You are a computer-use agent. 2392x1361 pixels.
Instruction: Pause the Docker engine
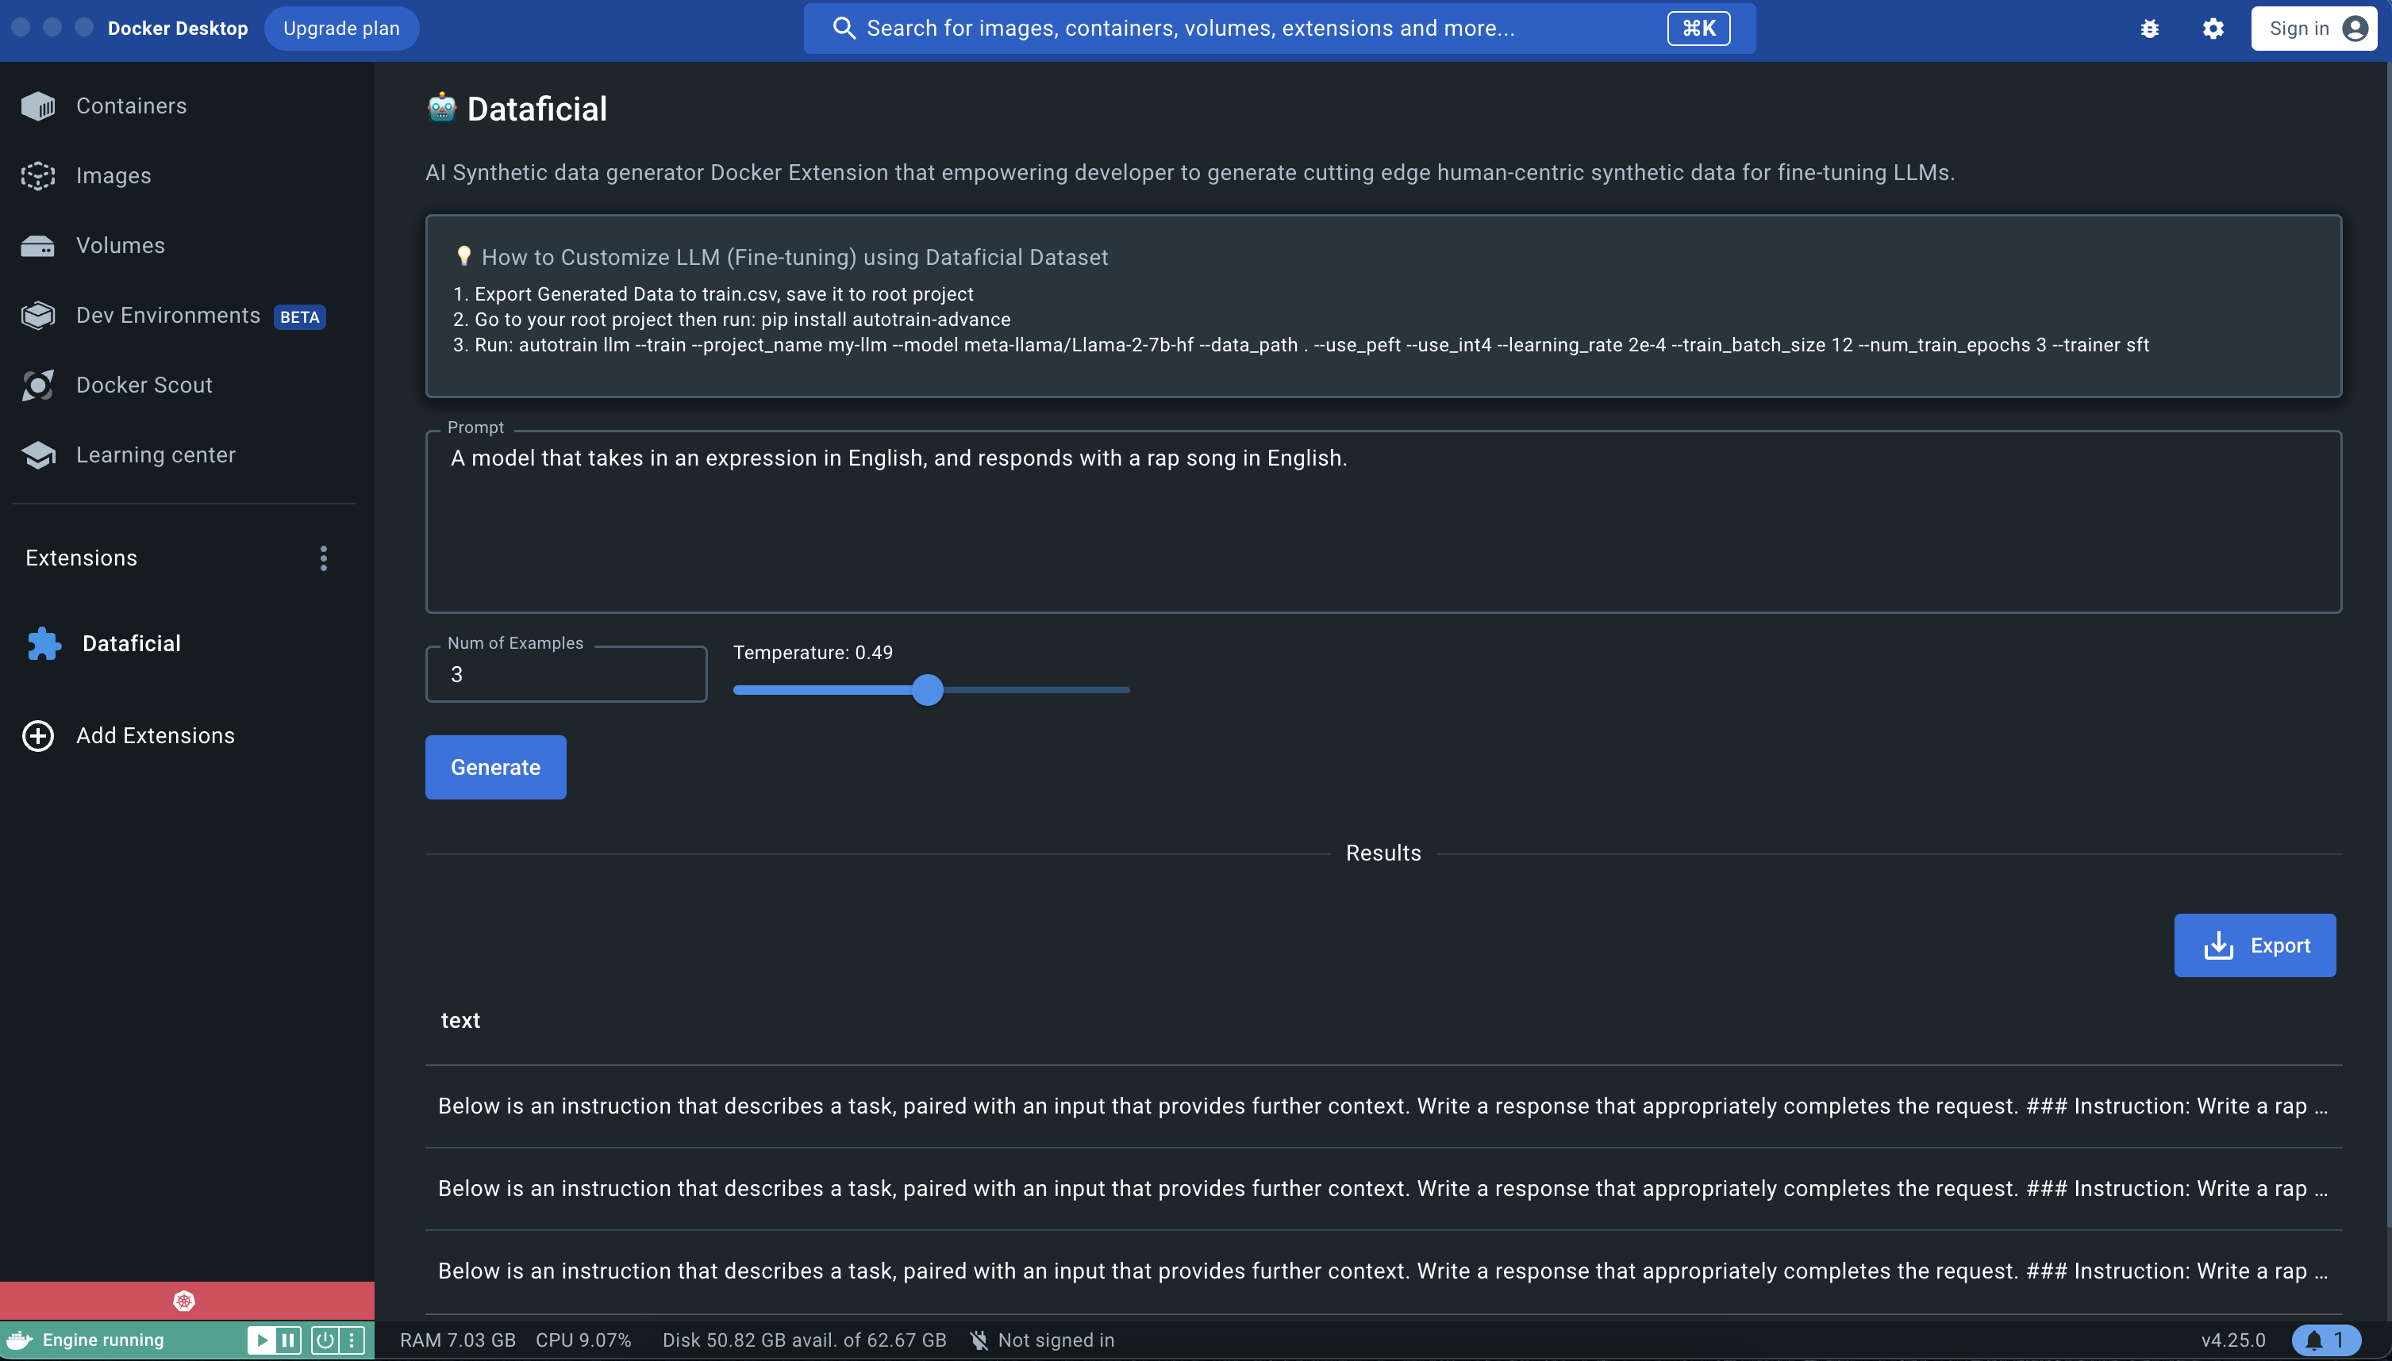[x=289, y=1340]
